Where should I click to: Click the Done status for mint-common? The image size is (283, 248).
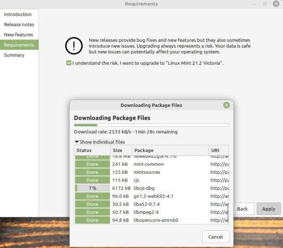coord(92,164)
